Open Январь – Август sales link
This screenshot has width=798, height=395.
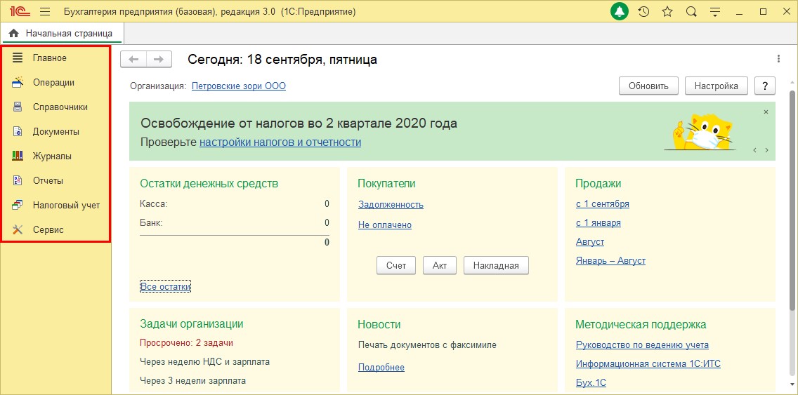[610, 261]
